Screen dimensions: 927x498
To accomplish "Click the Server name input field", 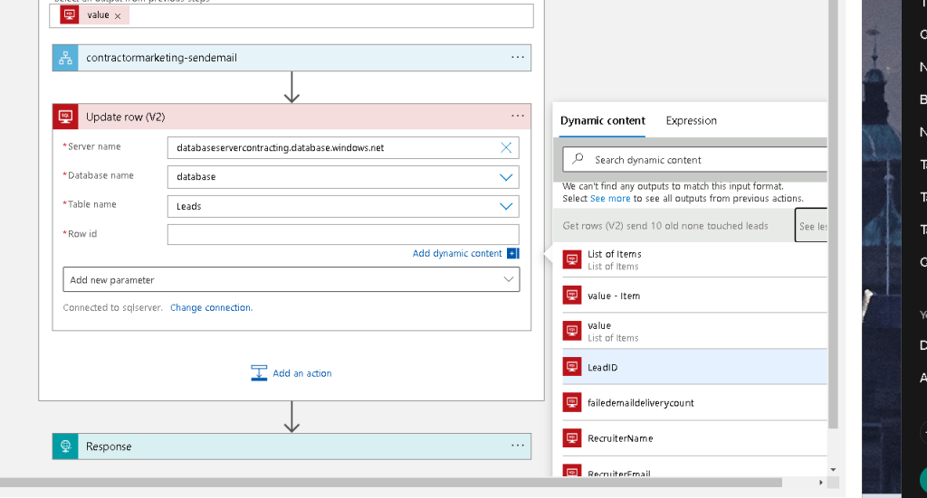I will point(343,147).
